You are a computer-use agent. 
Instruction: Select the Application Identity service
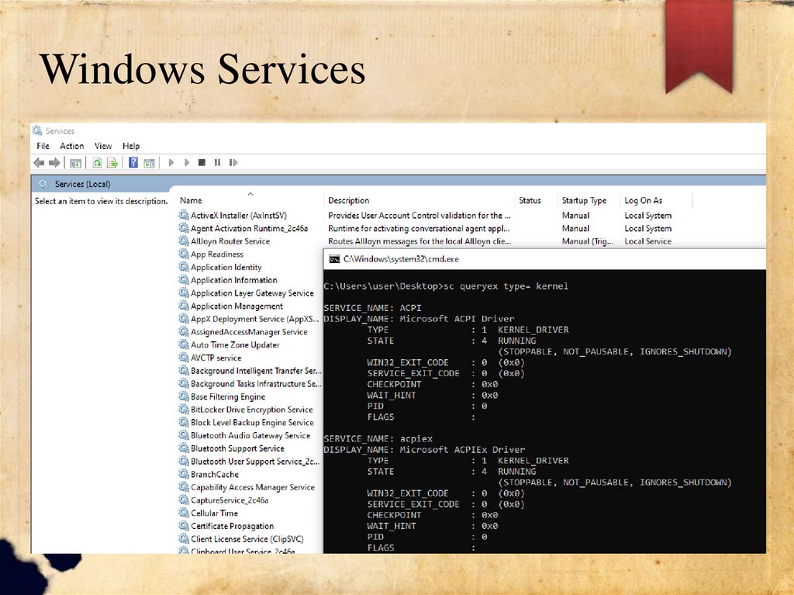(226, 268)
